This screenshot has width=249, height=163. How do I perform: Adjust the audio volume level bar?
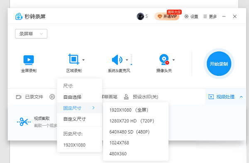click(131, 60)
